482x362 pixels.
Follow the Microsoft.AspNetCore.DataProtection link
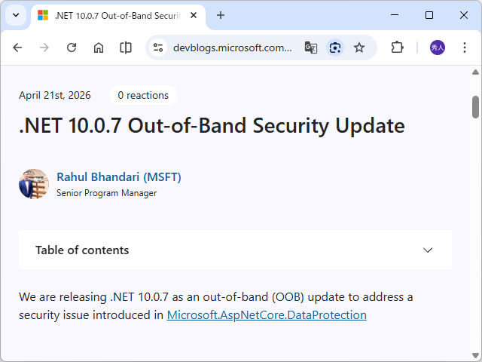pyautogui.click(x=267, y=315)
